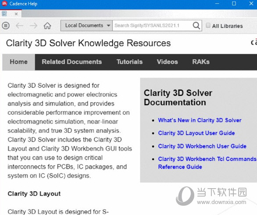Close the open document tab
The height and width of the screenshot is (215, 257).
16,14
